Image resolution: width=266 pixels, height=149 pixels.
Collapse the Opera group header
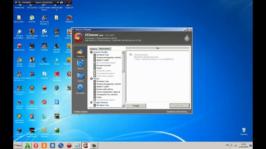(96, 79)
